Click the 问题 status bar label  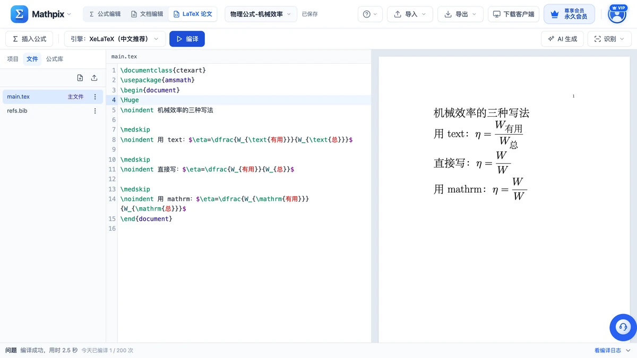point(11,351)
